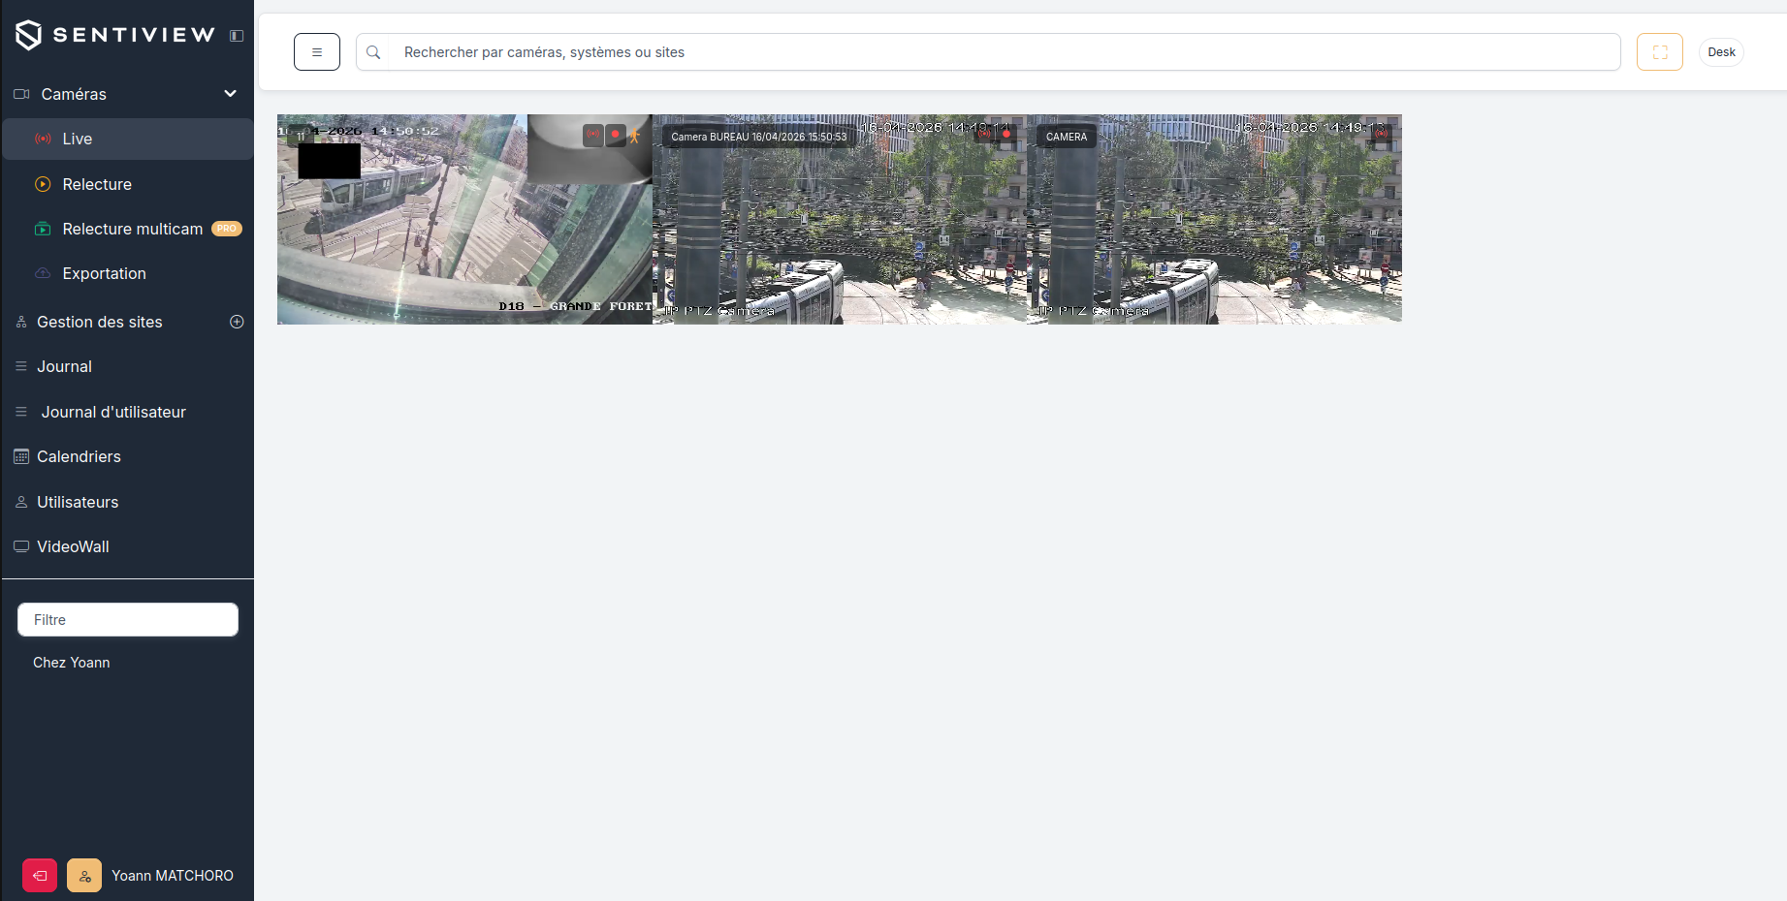This screenshot has height=901, width=1787.
Task: Collapse the Caméras section chevron
Action: (x=231, y=94)
